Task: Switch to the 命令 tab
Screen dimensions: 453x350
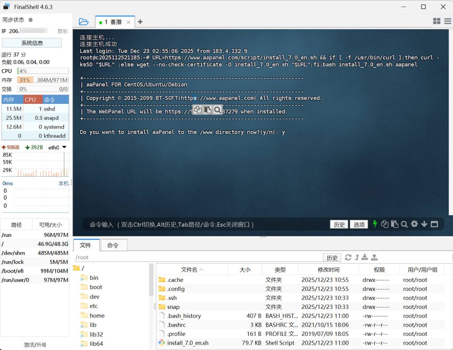Action: click(x=113, y=245)
